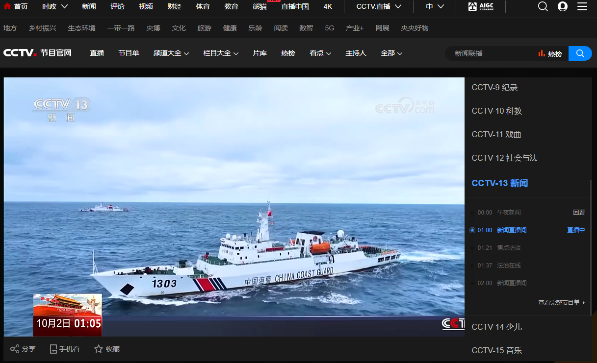The image size is (597, 363).
Task: Click the blue search button
Action: 580,53
